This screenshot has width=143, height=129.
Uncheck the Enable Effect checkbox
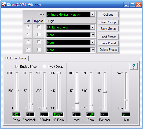tap(17, 66)
